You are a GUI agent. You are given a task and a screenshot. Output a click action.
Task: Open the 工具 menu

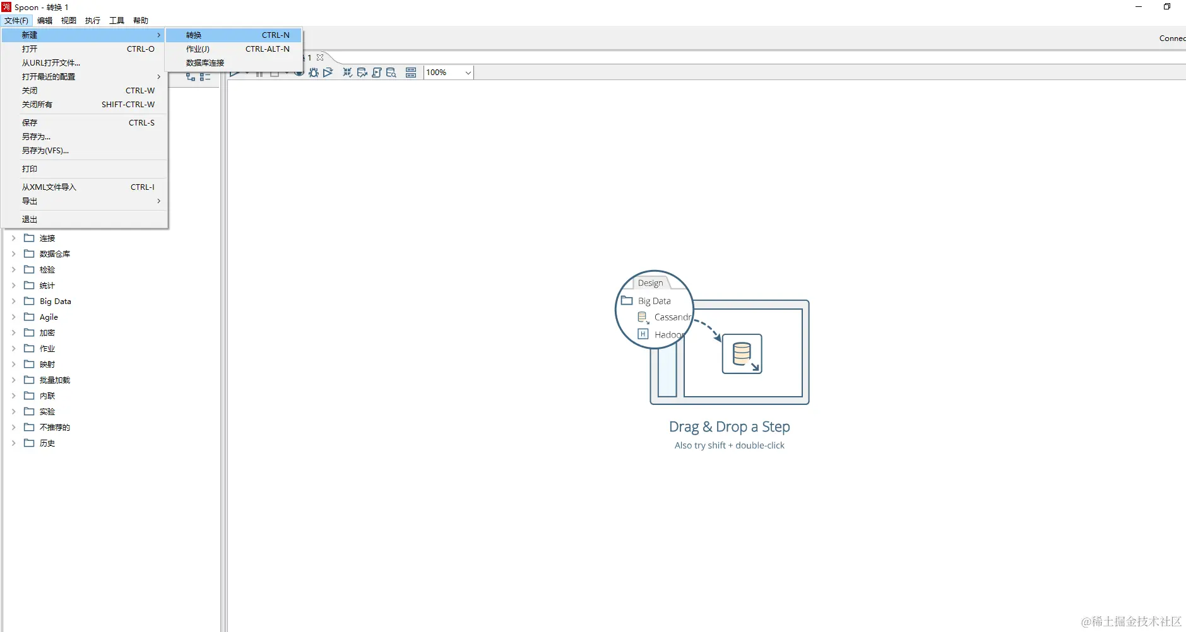click(x=117, y=21)
